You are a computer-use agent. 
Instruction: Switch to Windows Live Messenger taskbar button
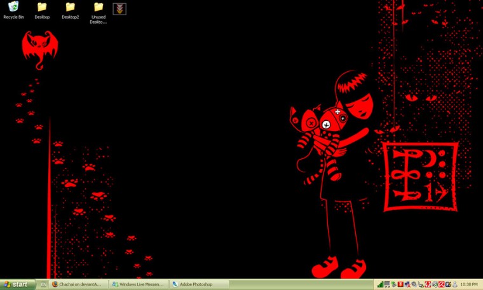pyautogui.click(x=140, y=284)
